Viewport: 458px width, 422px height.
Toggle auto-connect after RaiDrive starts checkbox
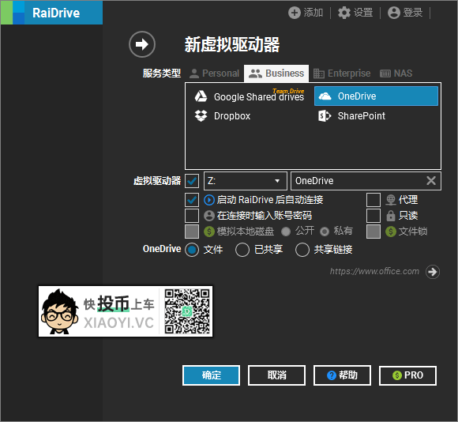(192, 200)
